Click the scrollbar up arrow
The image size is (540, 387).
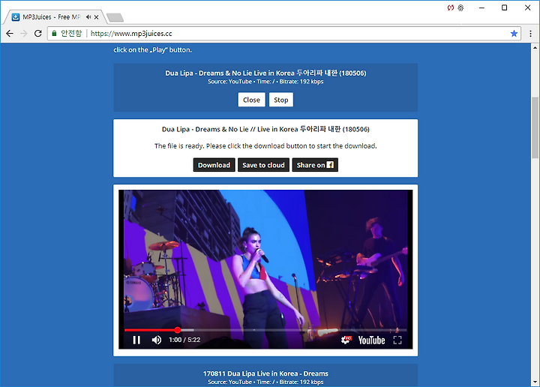[x=535, y=47]
